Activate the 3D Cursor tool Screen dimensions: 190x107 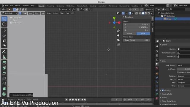tap(4, 24)
